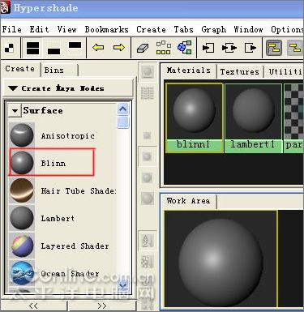
Task: Click the Hair Tube Shader swatch
Action: [x=22, y=190]
